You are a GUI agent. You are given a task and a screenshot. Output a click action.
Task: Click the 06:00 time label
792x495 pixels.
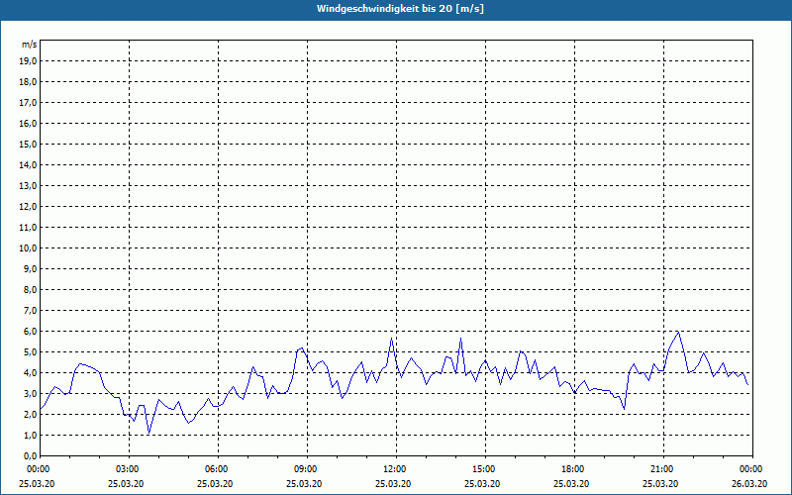(218, 469)
